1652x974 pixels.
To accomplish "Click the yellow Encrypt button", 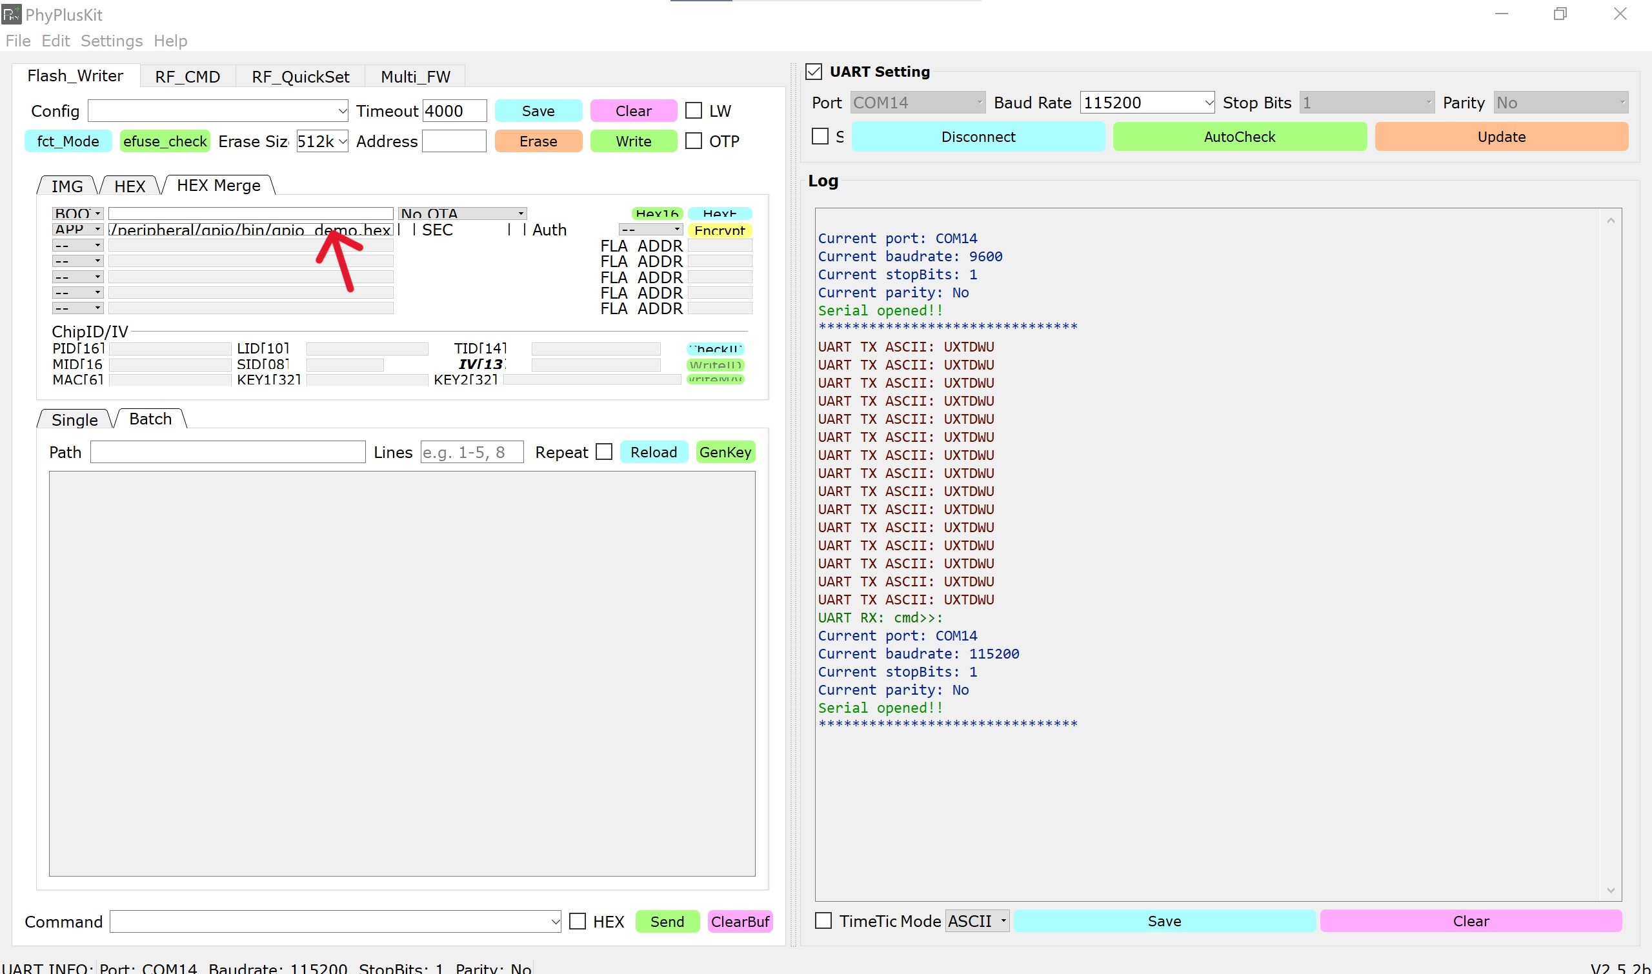I will tap(720, 230).
